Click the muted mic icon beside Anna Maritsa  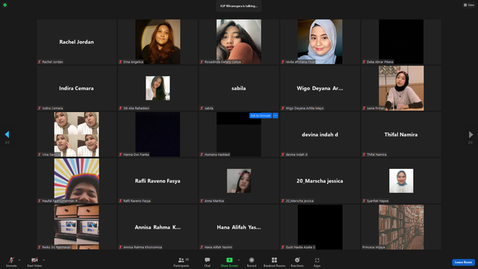coord(202,201)
